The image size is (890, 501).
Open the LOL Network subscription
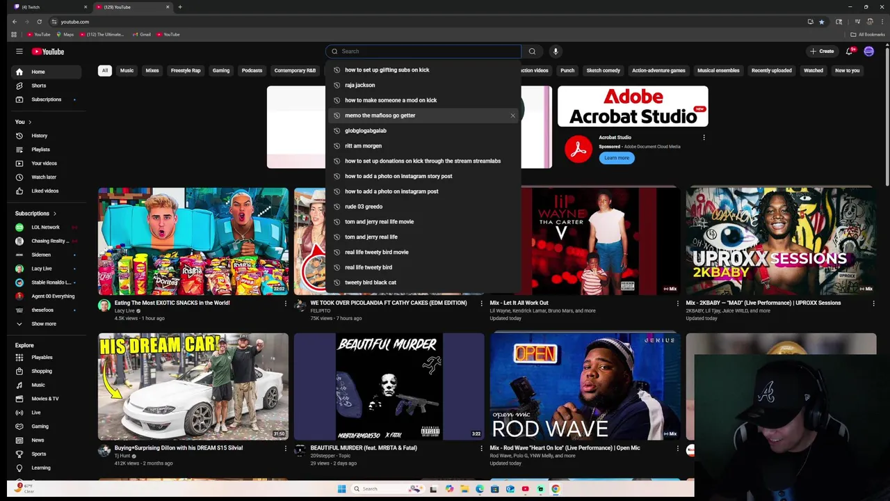pos(45,228)
